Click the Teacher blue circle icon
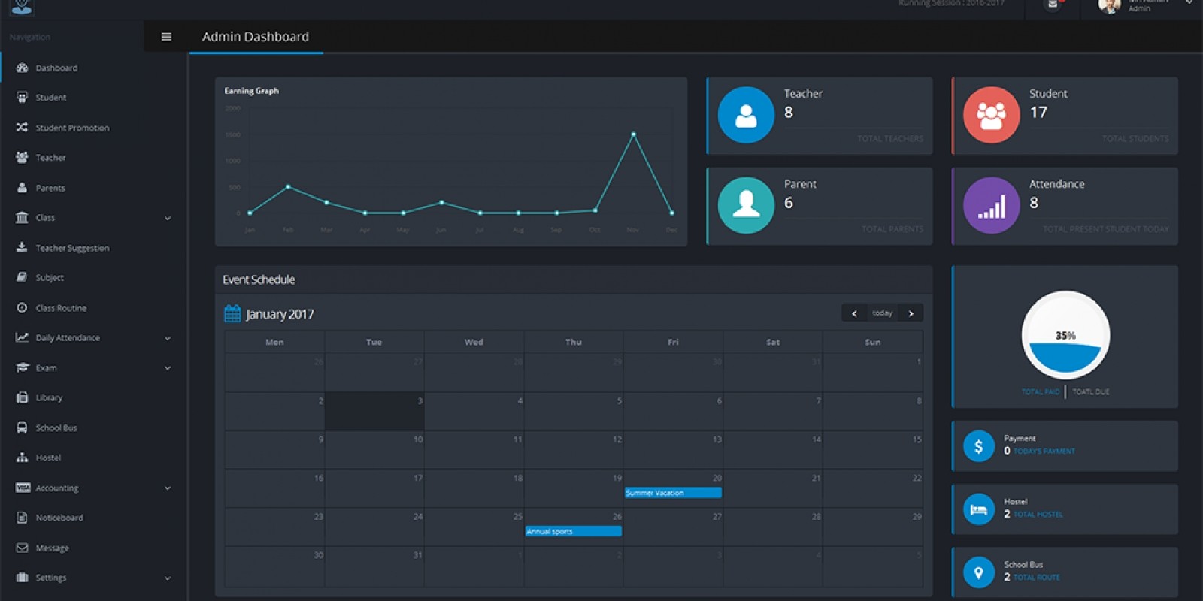The width and height of the screenshot is (1203, 601). tap(746, 115)
